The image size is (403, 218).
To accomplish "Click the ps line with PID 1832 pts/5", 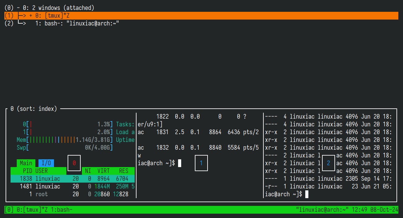I will pyautogui.click(x=198, y=148).
